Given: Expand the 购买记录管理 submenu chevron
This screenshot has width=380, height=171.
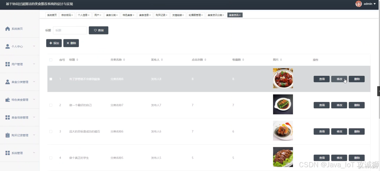Looking at the screenshot, I should 34,135.
